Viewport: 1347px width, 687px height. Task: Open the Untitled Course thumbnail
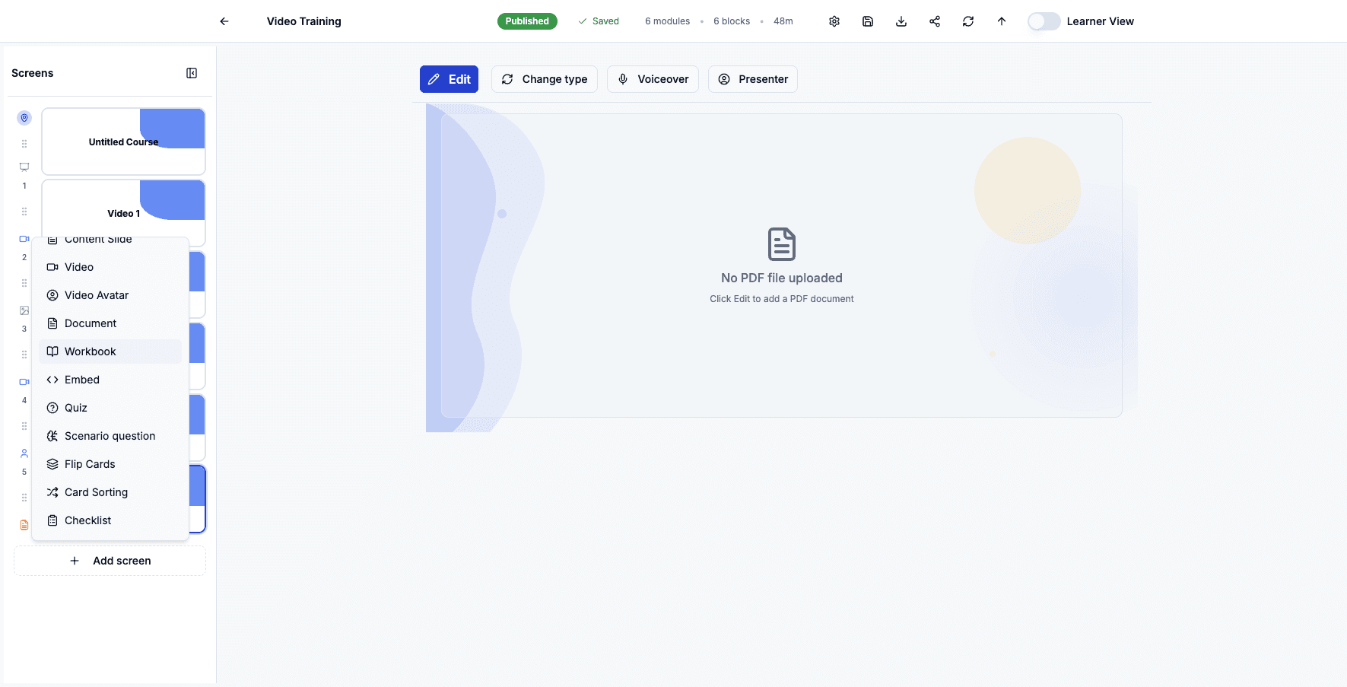click(123, 142)
